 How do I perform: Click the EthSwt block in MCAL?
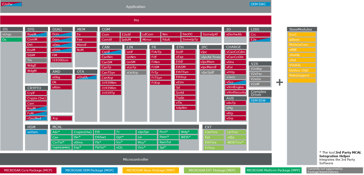[104, 137]
